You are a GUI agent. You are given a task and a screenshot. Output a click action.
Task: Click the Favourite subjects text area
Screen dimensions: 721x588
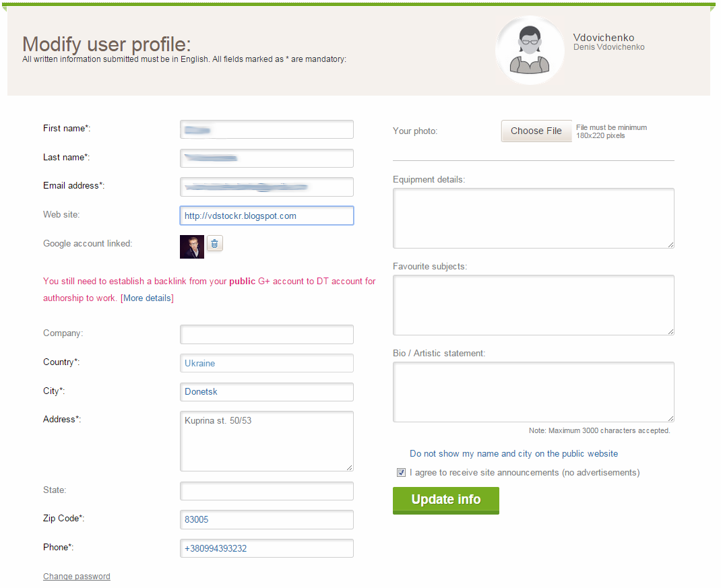pos(534,305)
